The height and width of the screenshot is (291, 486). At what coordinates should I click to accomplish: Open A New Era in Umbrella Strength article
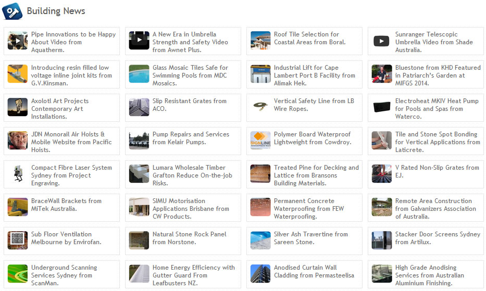[190, 42]
